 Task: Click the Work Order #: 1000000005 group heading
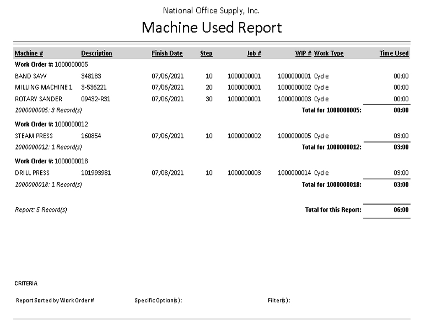tap(51, 64)
